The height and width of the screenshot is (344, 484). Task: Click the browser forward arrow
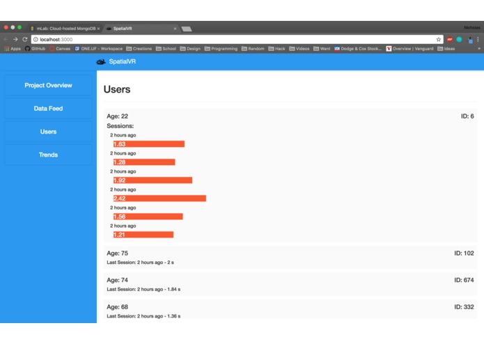click(15, 40)
